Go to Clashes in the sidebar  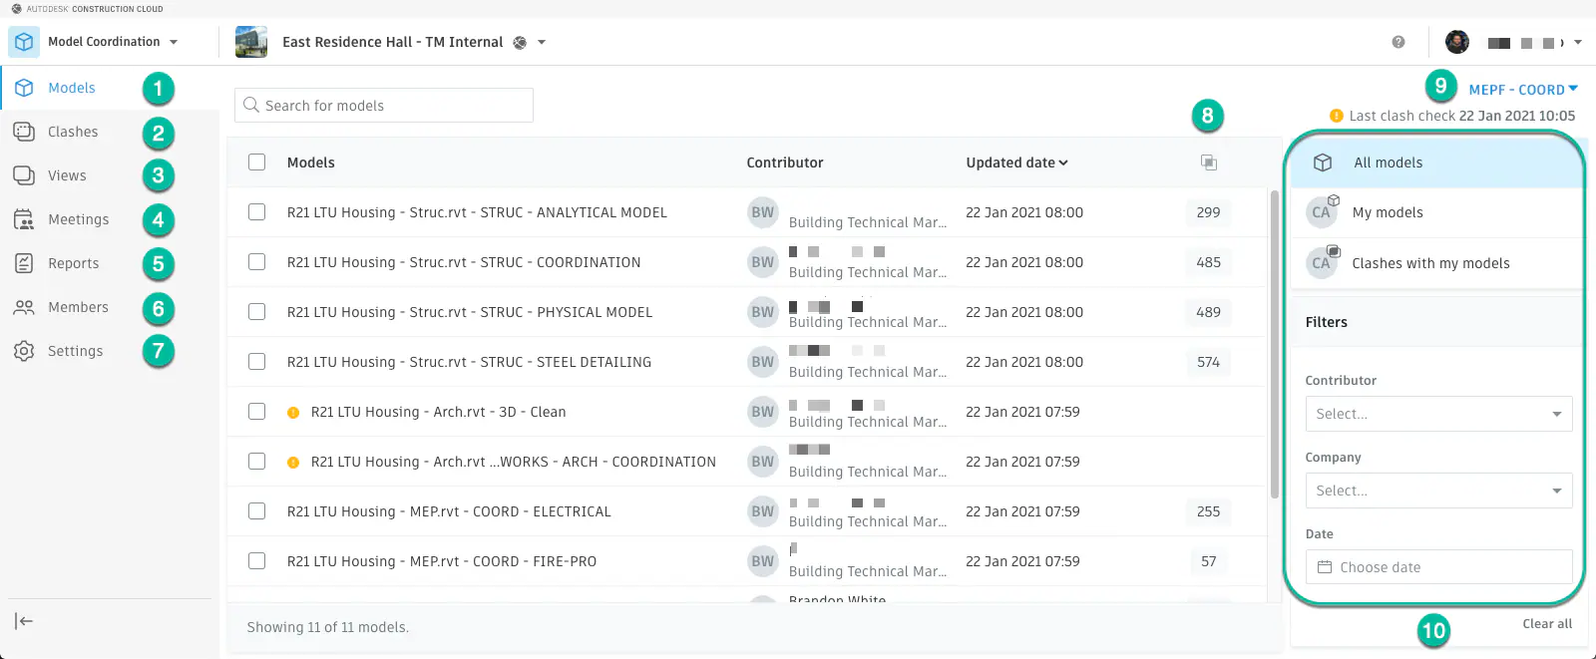[73, 132]
